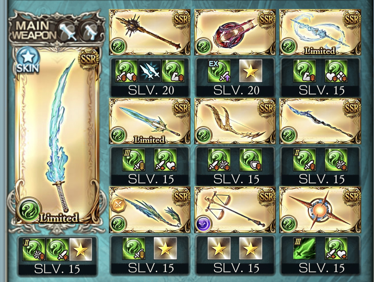The width and height of the screenshot is (374, 282).
Task: Select the four-pointed star orb weapon
Action: (x=320, y=210)
